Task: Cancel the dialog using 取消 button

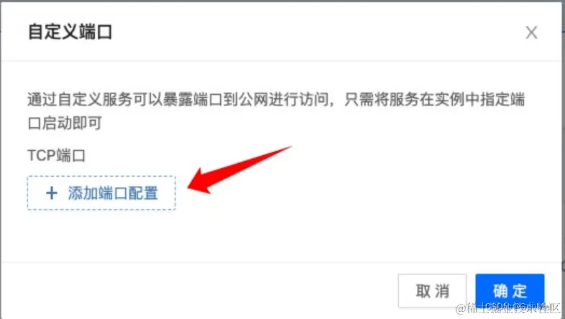Action: (432, 290)
